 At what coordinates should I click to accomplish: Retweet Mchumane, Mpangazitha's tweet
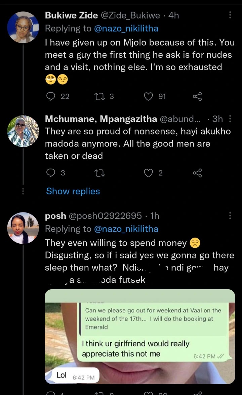pos(99,173)
